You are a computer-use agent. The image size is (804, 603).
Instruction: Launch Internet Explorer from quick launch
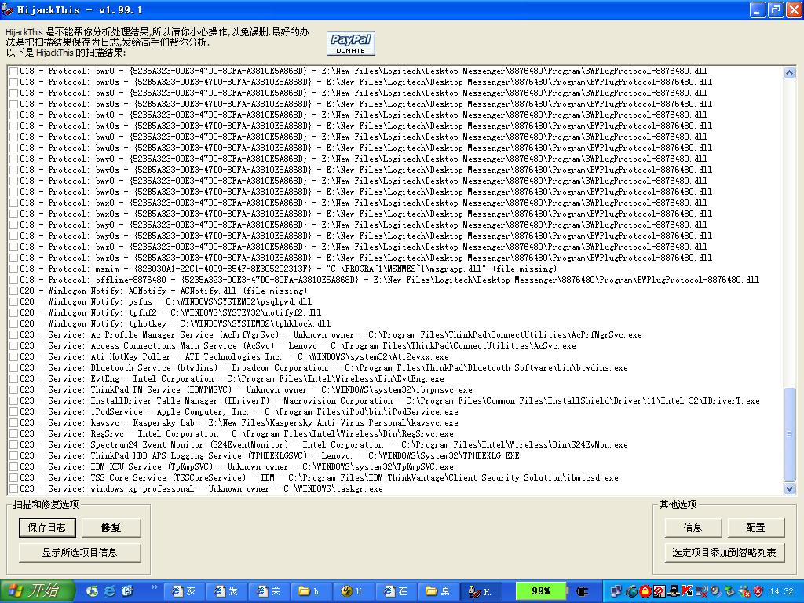point(110,591)
